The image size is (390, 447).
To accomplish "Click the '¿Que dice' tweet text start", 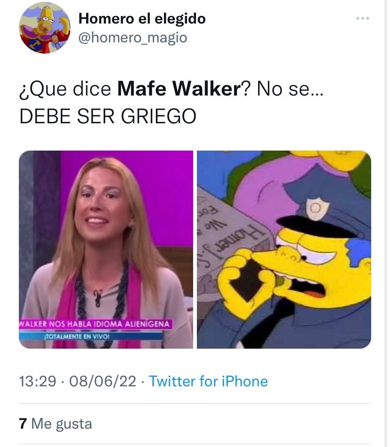I will 65,88.
